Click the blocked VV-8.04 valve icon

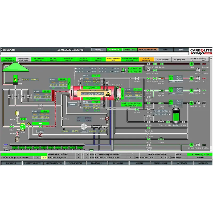107,118
